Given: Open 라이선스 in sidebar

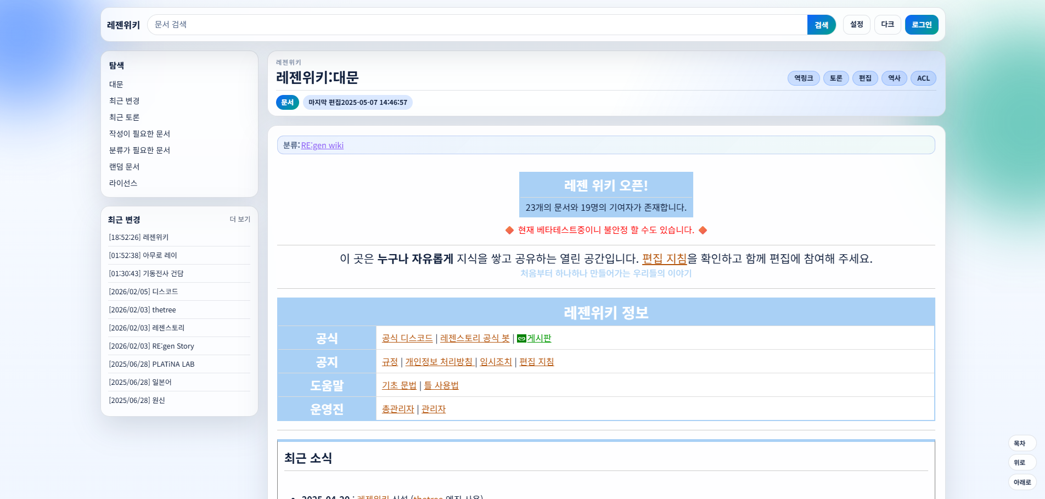Looking at the screenshot, I should 123,183.
